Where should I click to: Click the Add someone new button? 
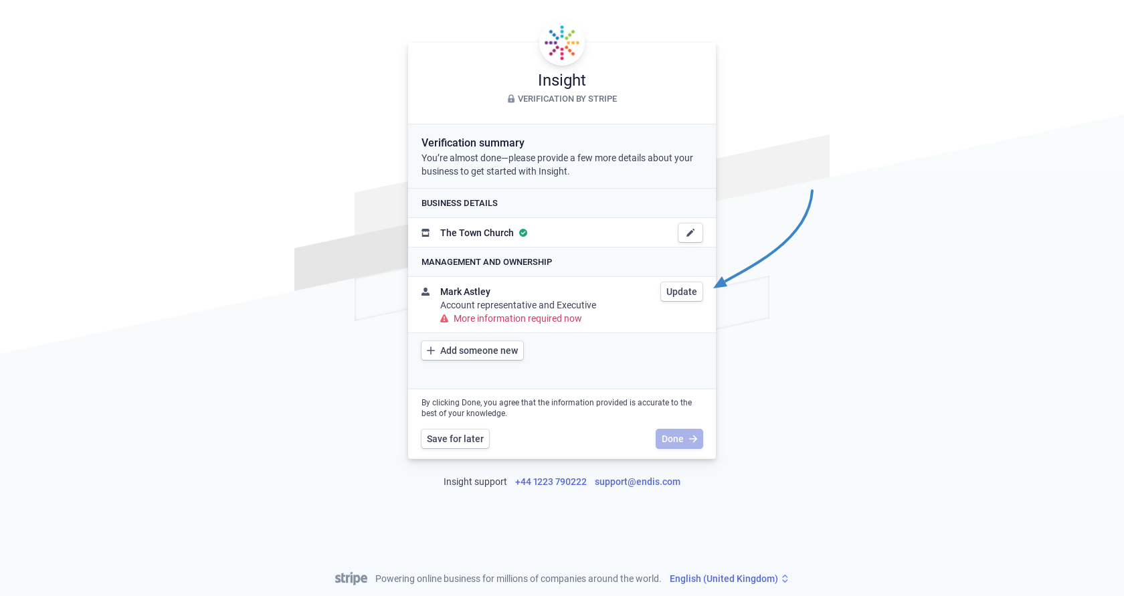coord(472,351)
